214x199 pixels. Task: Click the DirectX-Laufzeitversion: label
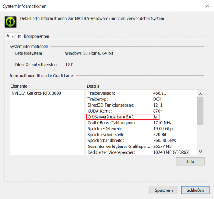click(x=36, y=65)
